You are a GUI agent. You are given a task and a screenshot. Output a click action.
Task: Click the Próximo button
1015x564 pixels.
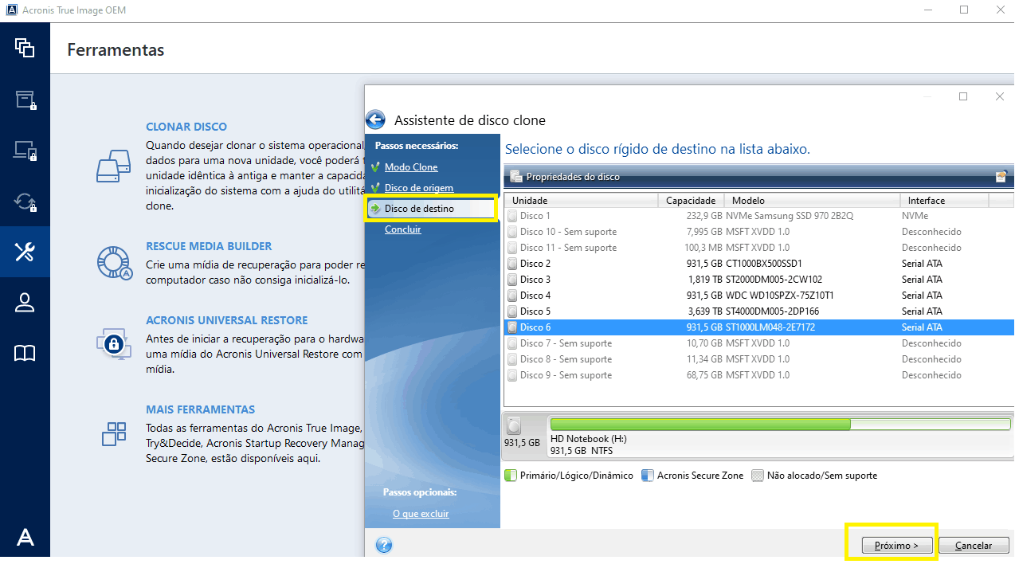pos(895,546)
